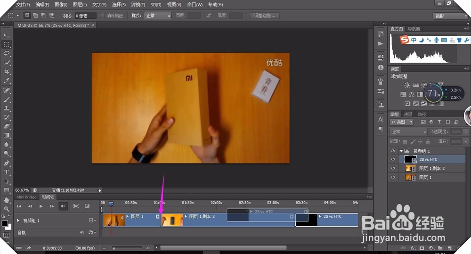The width and height of the screenshot is (471, 254).
Task: Select the Quick Selection tool
Action: (x=6, y=63)
